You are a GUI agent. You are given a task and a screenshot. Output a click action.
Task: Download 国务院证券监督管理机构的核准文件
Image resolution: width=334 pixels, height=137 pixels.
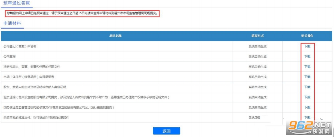(x=307, y=107)
